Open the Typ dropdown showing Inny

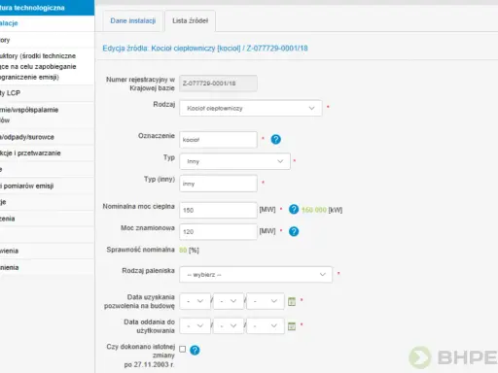234,161
